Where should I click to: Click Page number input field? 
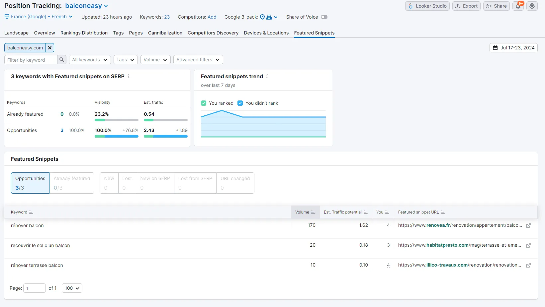[x=35, y=288]
